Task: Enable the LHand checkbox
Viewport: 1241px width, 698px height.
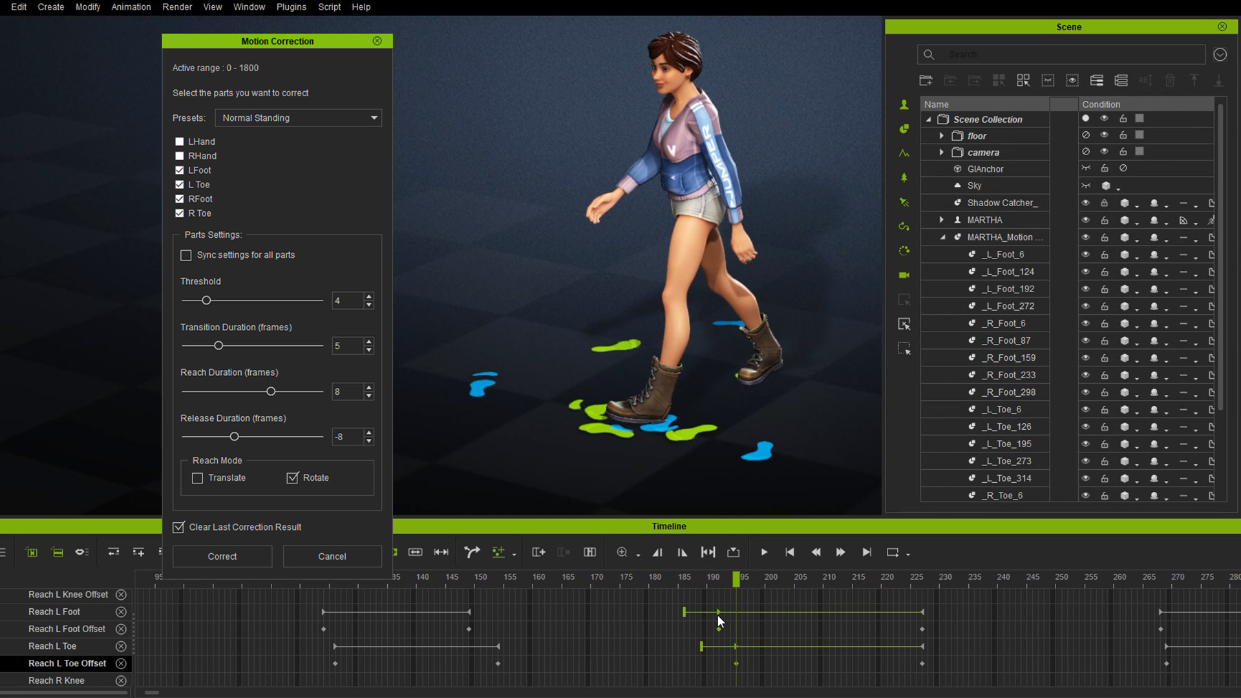Action: pyautogui.click(x=180, y=142)
